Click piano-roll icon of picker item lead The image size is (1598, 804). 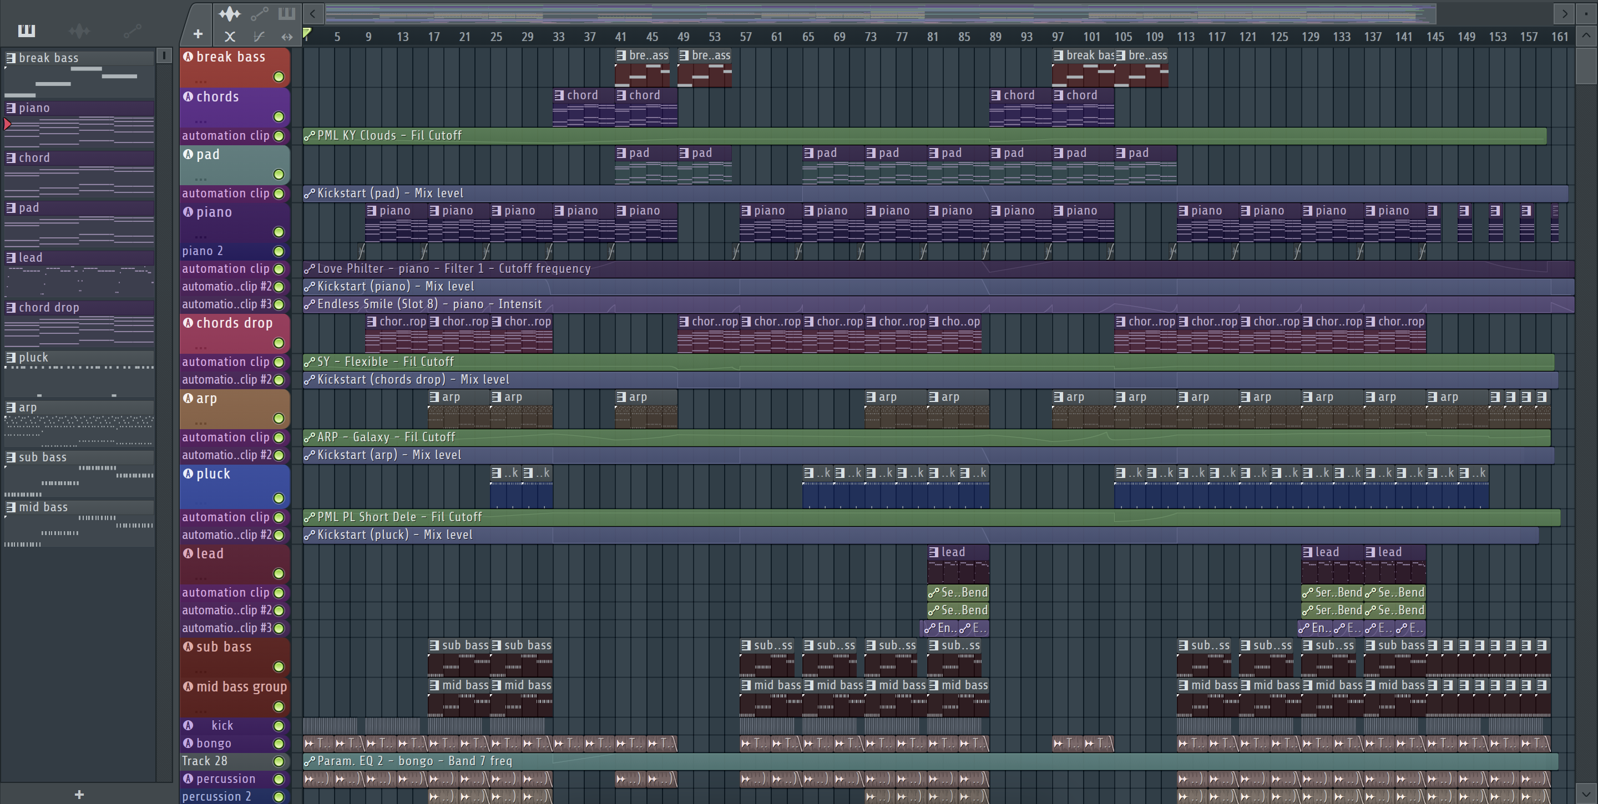[x=11, y=257]
